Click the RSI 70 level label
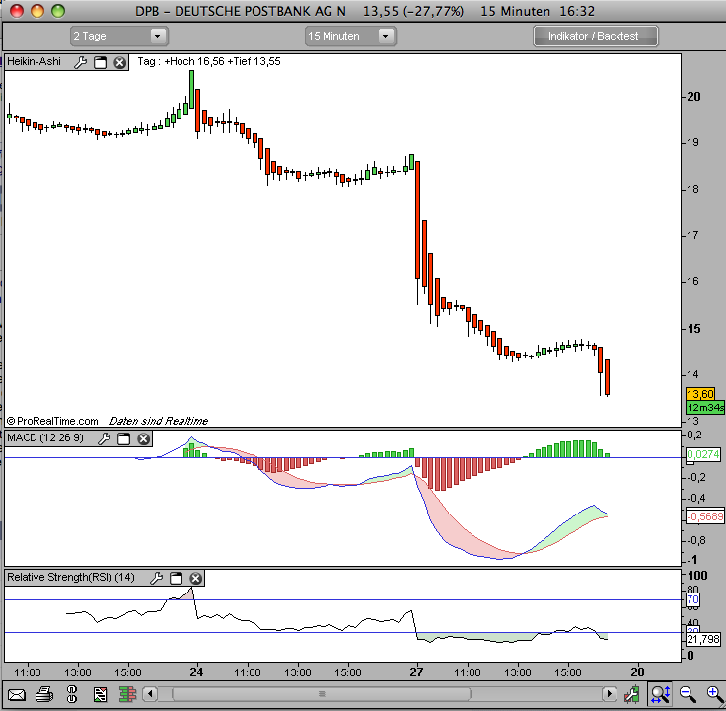Viewport: 726px width, 711px height. click(x=692, y=599)
